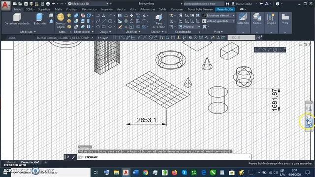Switch to the Presentación1 layout tab
Screen dimensions: 315x177
click(x=31, y=162)
